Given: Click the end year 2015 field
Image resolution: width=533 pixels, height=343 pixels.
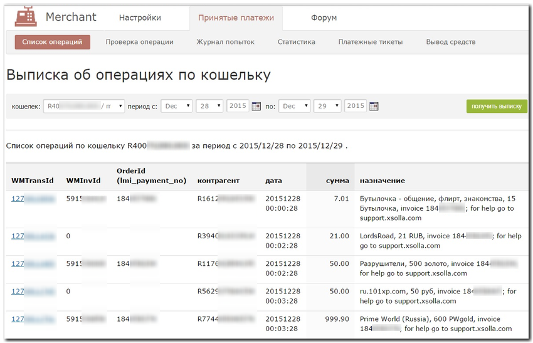Looking at the screenshot, I should [356, 106].
